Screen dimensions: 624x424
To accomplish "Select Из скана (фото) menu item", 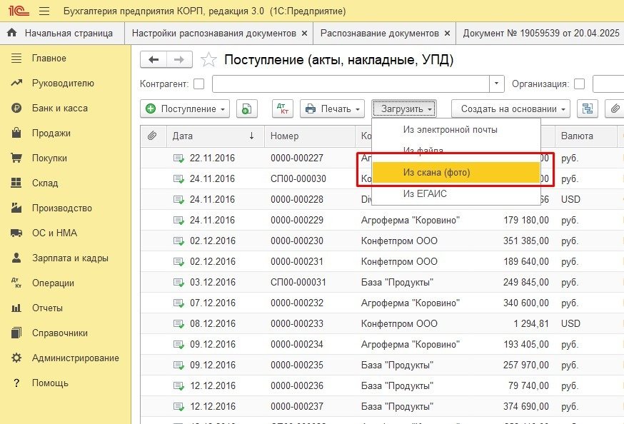I will [x=436, y=172].
